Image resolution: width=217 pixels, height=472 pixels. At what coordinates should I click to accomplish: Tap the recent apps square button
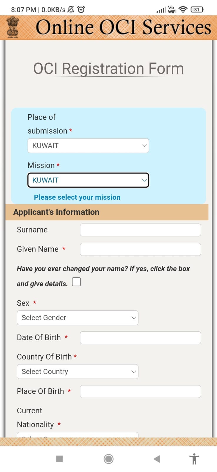click(x=60, y=459)
